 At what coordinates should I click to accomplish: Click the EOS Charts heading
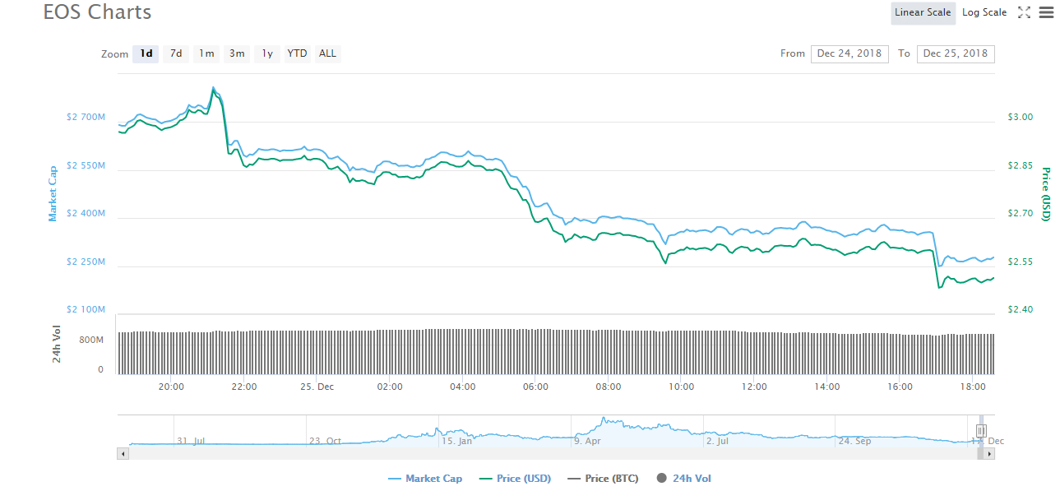click(x=97, y=12)
